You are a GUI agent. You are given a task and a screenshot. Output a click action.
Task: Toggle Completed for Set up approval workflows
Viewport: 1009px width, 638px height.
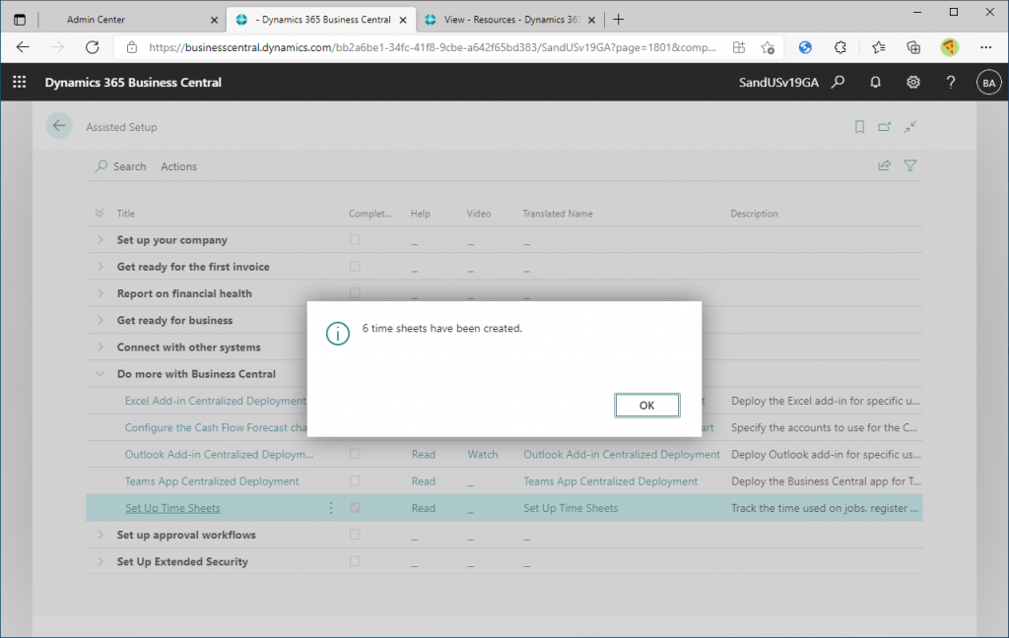click(355, 535)
